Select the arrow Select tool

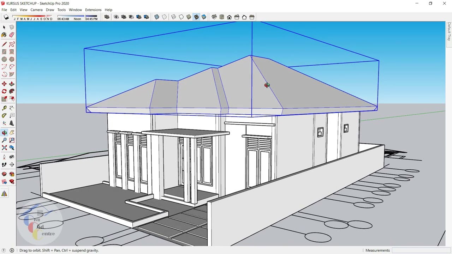(x=4, y=27)
